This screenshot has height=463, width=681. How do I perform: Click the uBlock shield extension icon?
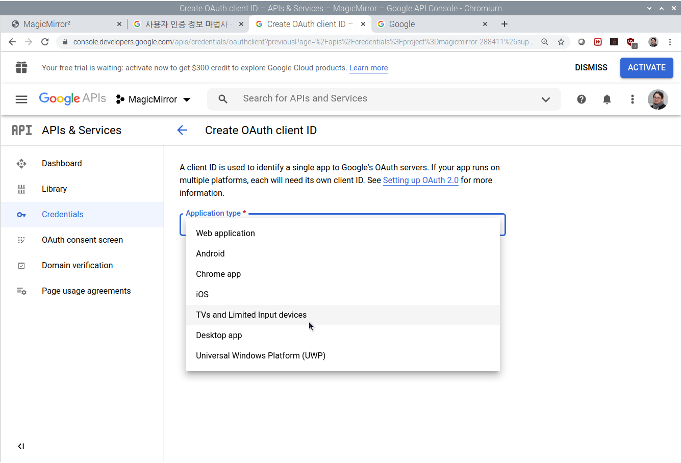tap(631, 42)
